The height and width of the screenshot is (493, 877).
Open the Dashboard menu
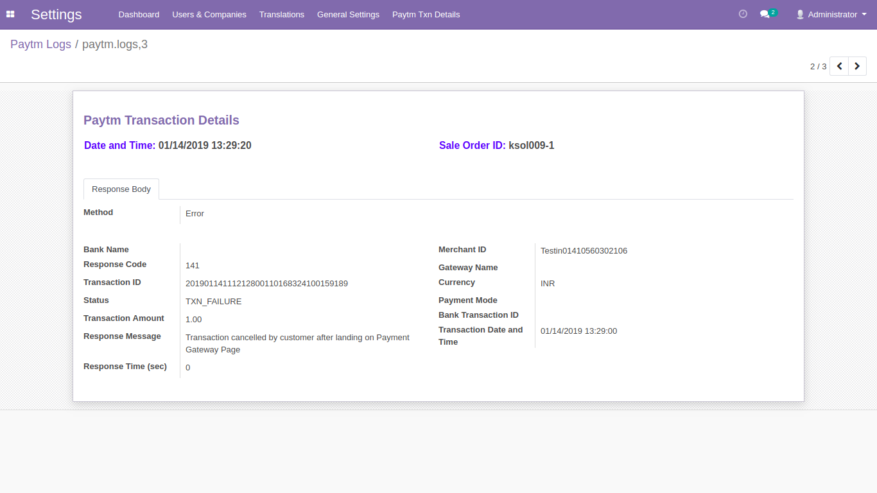pyautogui.click(x=139, y=14)
